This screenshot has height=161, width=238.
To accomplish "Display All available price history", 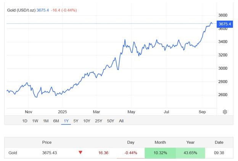I will [x=121, y=121].
